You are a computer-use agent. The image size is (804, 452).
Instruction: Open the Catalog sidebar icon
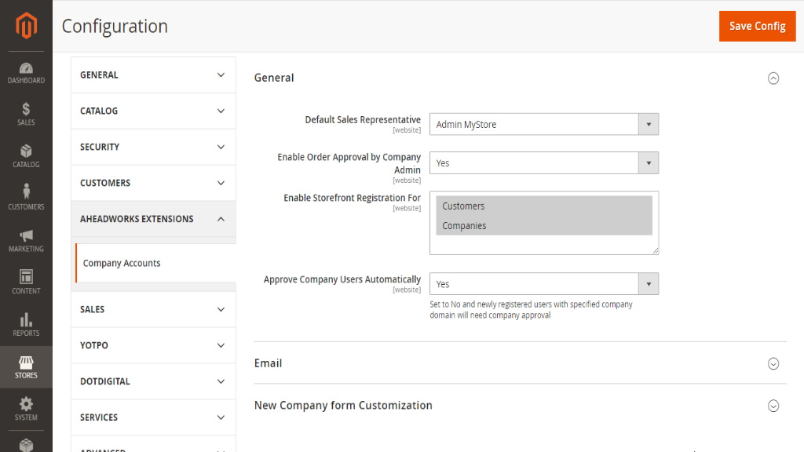26,156
